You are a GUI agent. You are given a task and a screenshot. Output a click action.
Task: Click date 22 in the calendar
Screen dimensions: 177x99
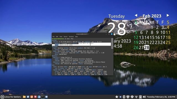(152, 43)
